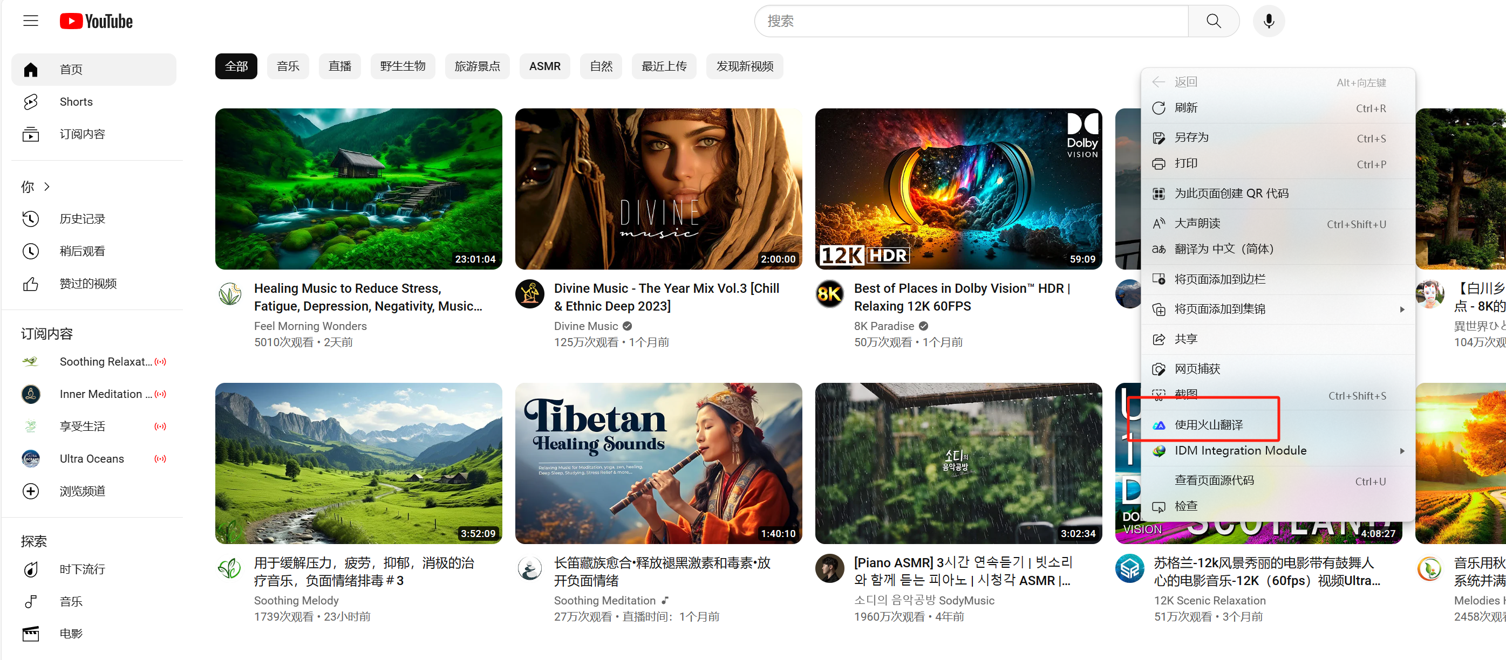Start voice search with microphone
1506x660 pixels.
tap(1268, 21)
